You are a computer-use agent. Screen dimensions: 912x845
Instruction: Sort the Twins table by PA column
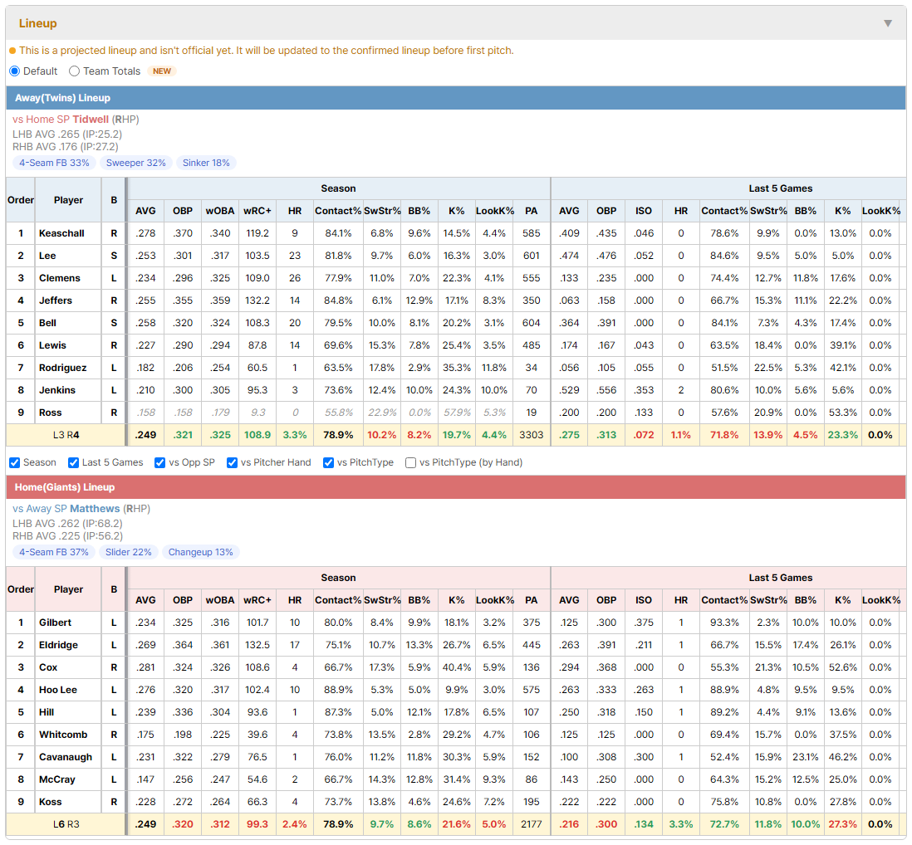click(531, 211)
